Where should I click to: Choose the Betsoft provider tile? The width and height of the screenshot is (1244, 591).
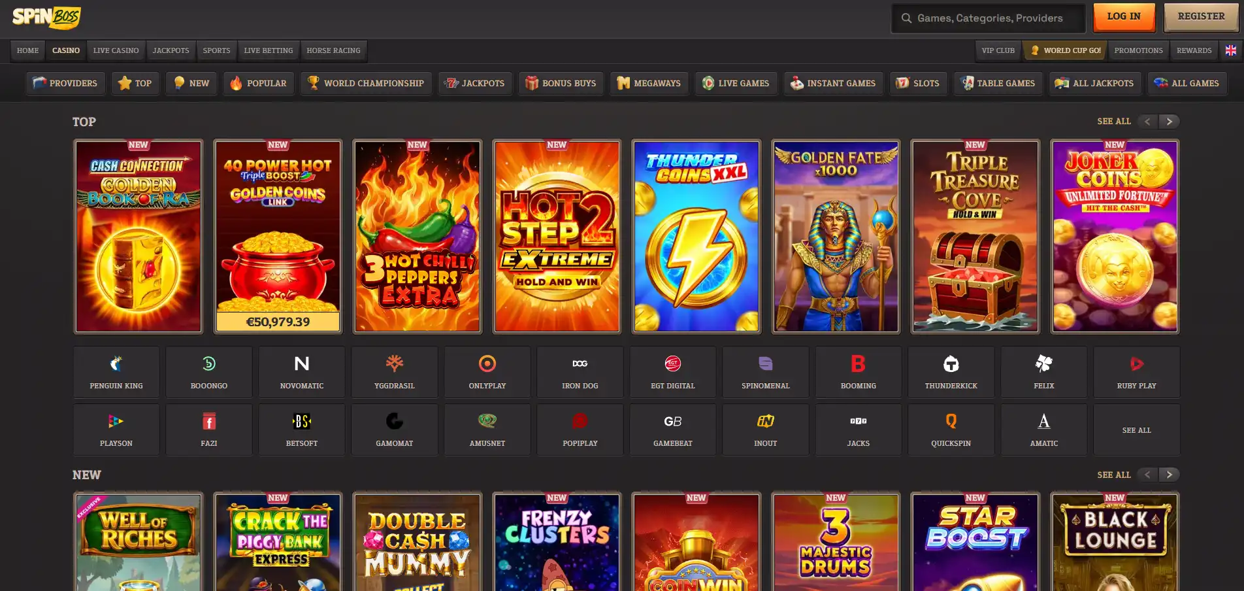click(302, 430)
